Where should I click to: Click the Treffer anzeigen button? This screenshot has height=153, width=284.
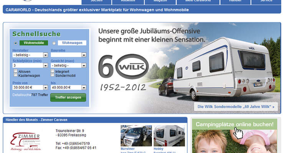tap(68, 98)
